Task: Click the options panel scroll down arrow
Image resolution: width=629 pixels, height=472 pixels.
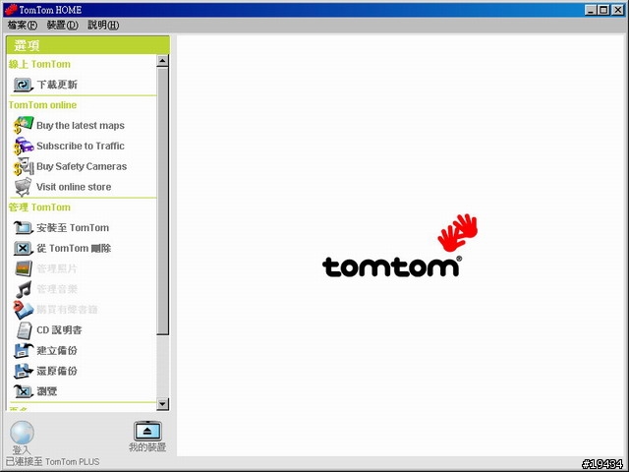Action: [x=162, y=404]
